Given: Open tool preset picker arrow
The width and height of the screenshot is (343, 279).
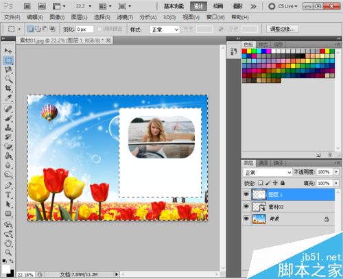Looking at the screenshot, I should pos(19,29).
